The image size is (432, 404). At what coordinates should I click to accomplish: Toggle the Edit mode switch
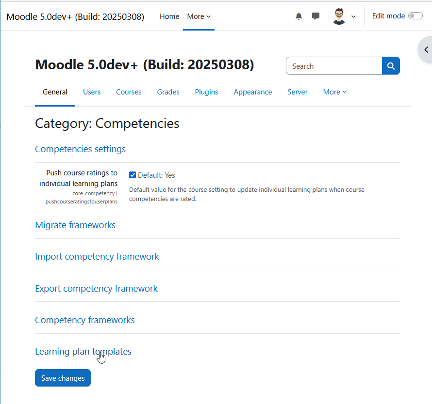tap(415, 16)
